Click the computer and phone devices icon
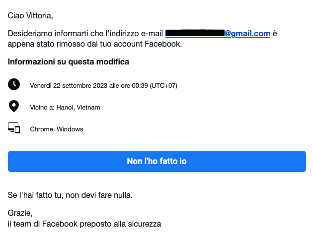Screen dimensions: 313x236 click(14, 128)
